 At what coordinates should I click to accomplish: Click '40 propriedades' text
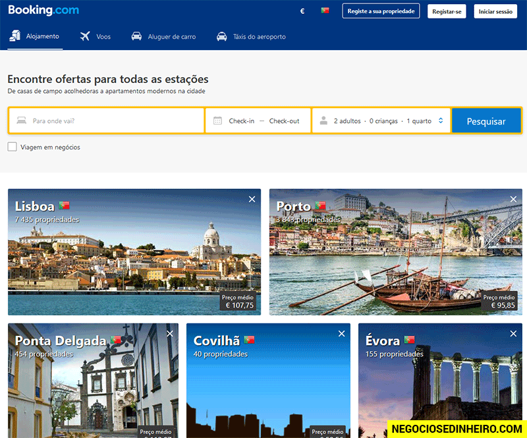click(x=221, y=354)
